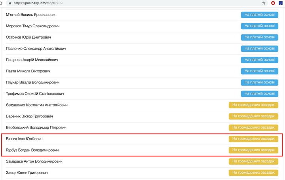Click Павленко's «На платній основі» badge

click(x=259, y=49)
